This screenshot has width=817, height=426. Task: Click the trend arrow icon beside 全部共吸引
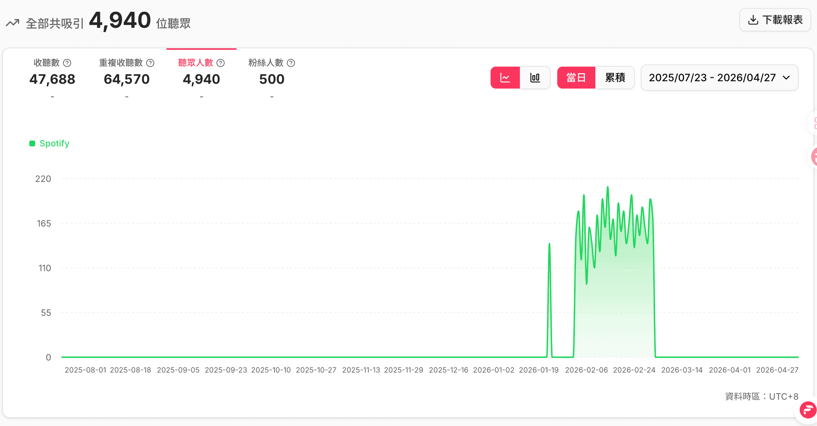[12, 23]
